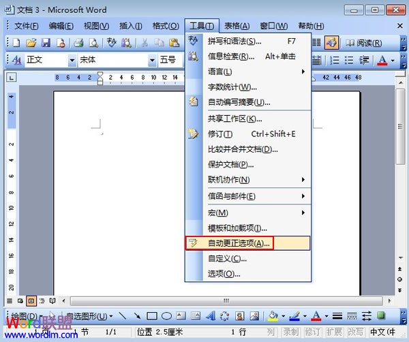
Task: Paste from clipboard toolbar icon
Action: pos(175,43)
